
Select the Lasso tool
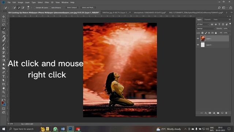click(x=3, y=25)
